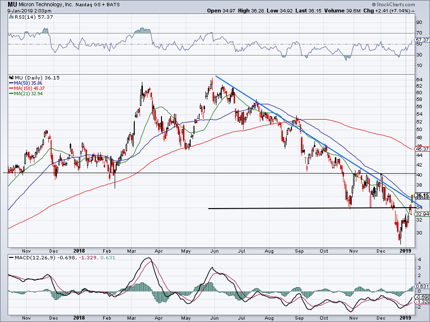
Task: Click the 4 level on the MACD axis
Action: click(419, 259)
